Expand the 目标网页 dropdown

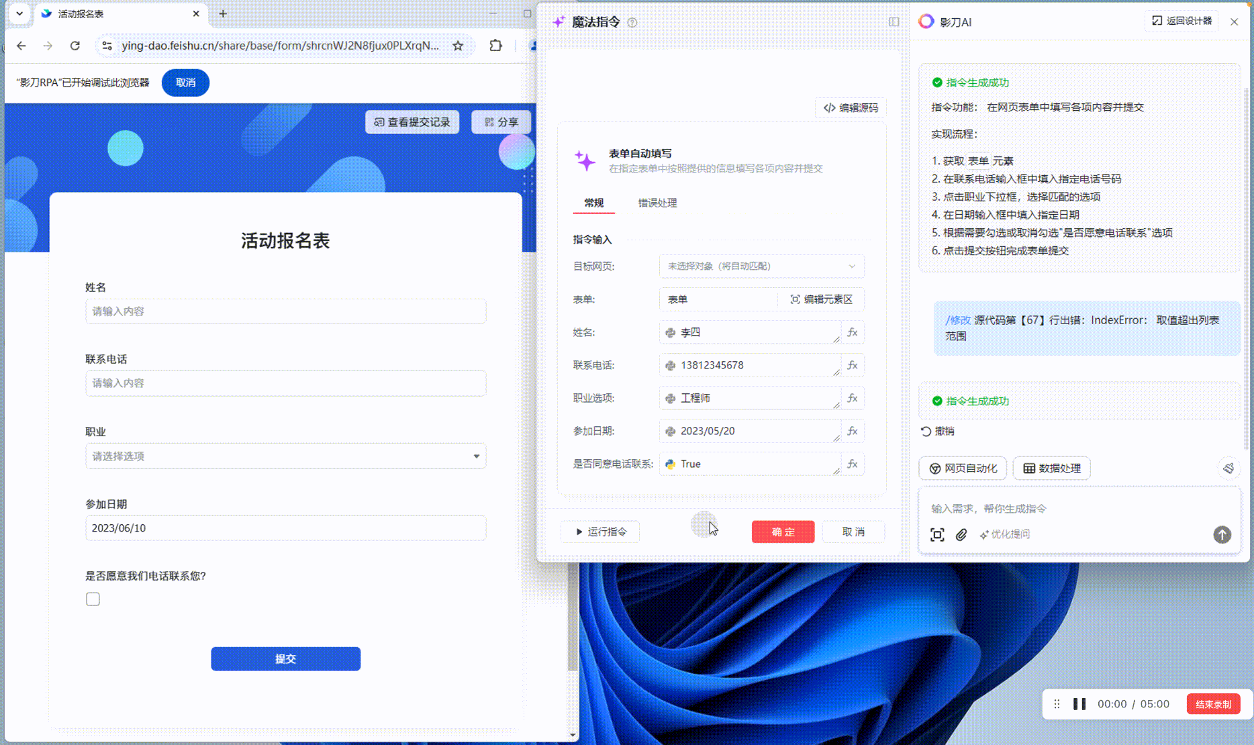761,266
